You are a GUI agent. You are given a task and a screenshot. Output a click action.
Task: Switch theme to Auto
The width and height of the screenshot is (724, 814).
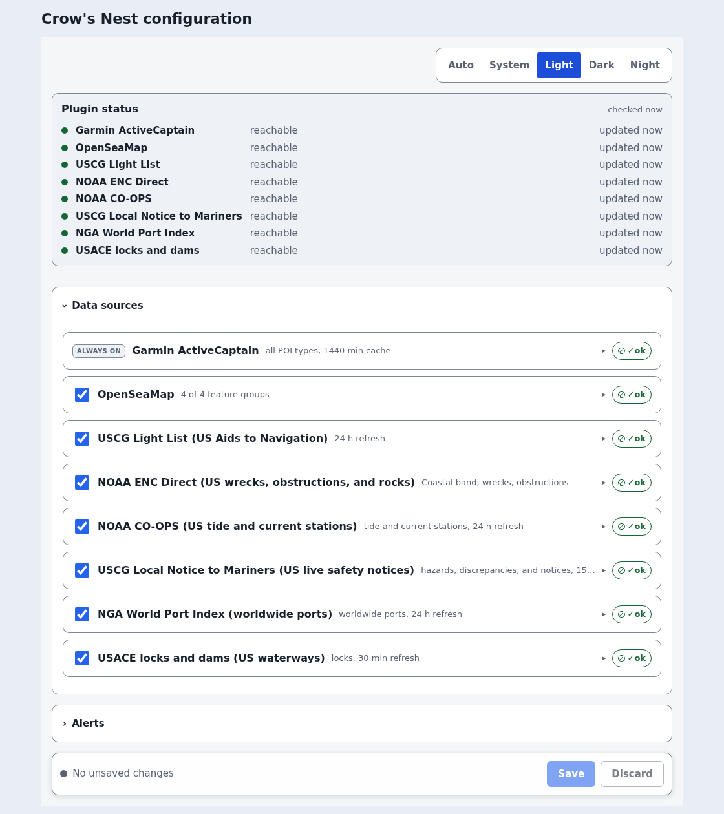(461, 65)
